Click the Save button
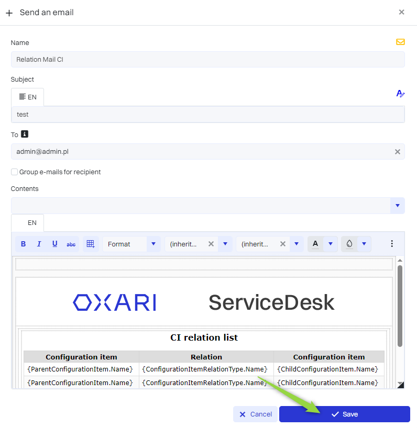 pos(344,414)
